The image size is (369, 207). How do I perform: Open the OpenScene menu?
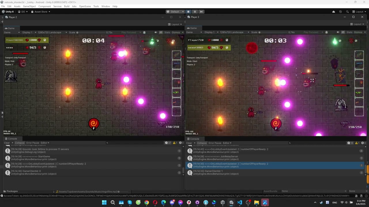pos(85,6)
